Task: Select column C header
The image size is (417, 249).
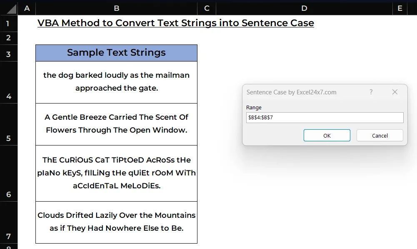Action: [207, 8]
